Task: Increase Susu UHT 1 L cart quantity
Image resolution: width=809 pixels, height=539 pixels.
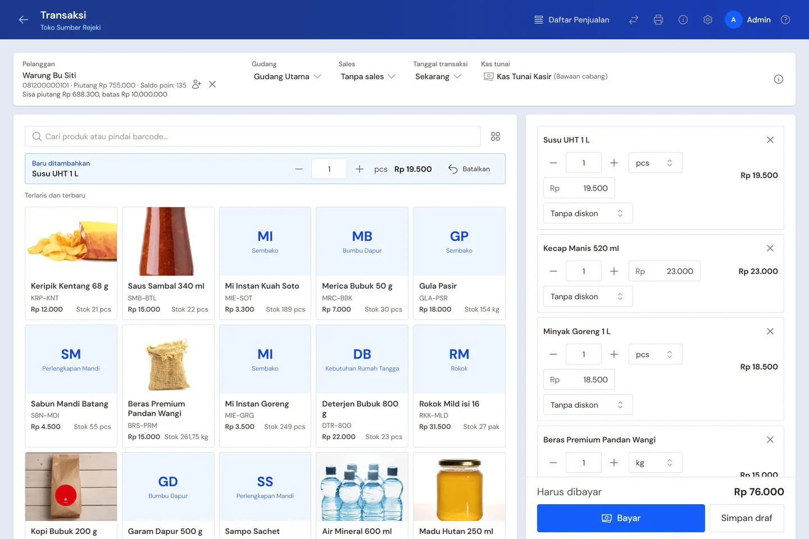Action: (614, 163)
